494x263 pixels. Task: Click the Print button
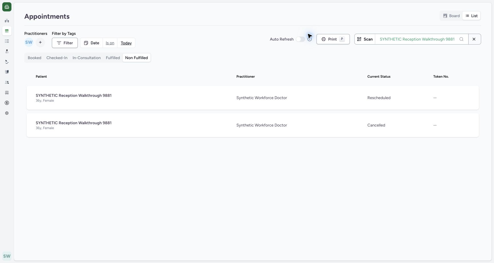(x=333, y=39)
